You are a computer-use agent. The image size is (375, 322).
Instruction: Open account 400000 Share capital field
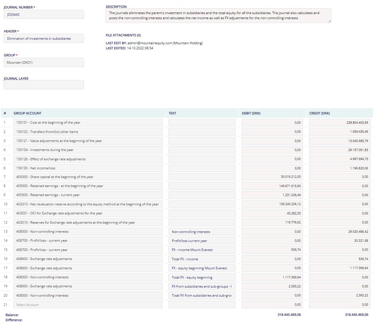pos(88,177)
